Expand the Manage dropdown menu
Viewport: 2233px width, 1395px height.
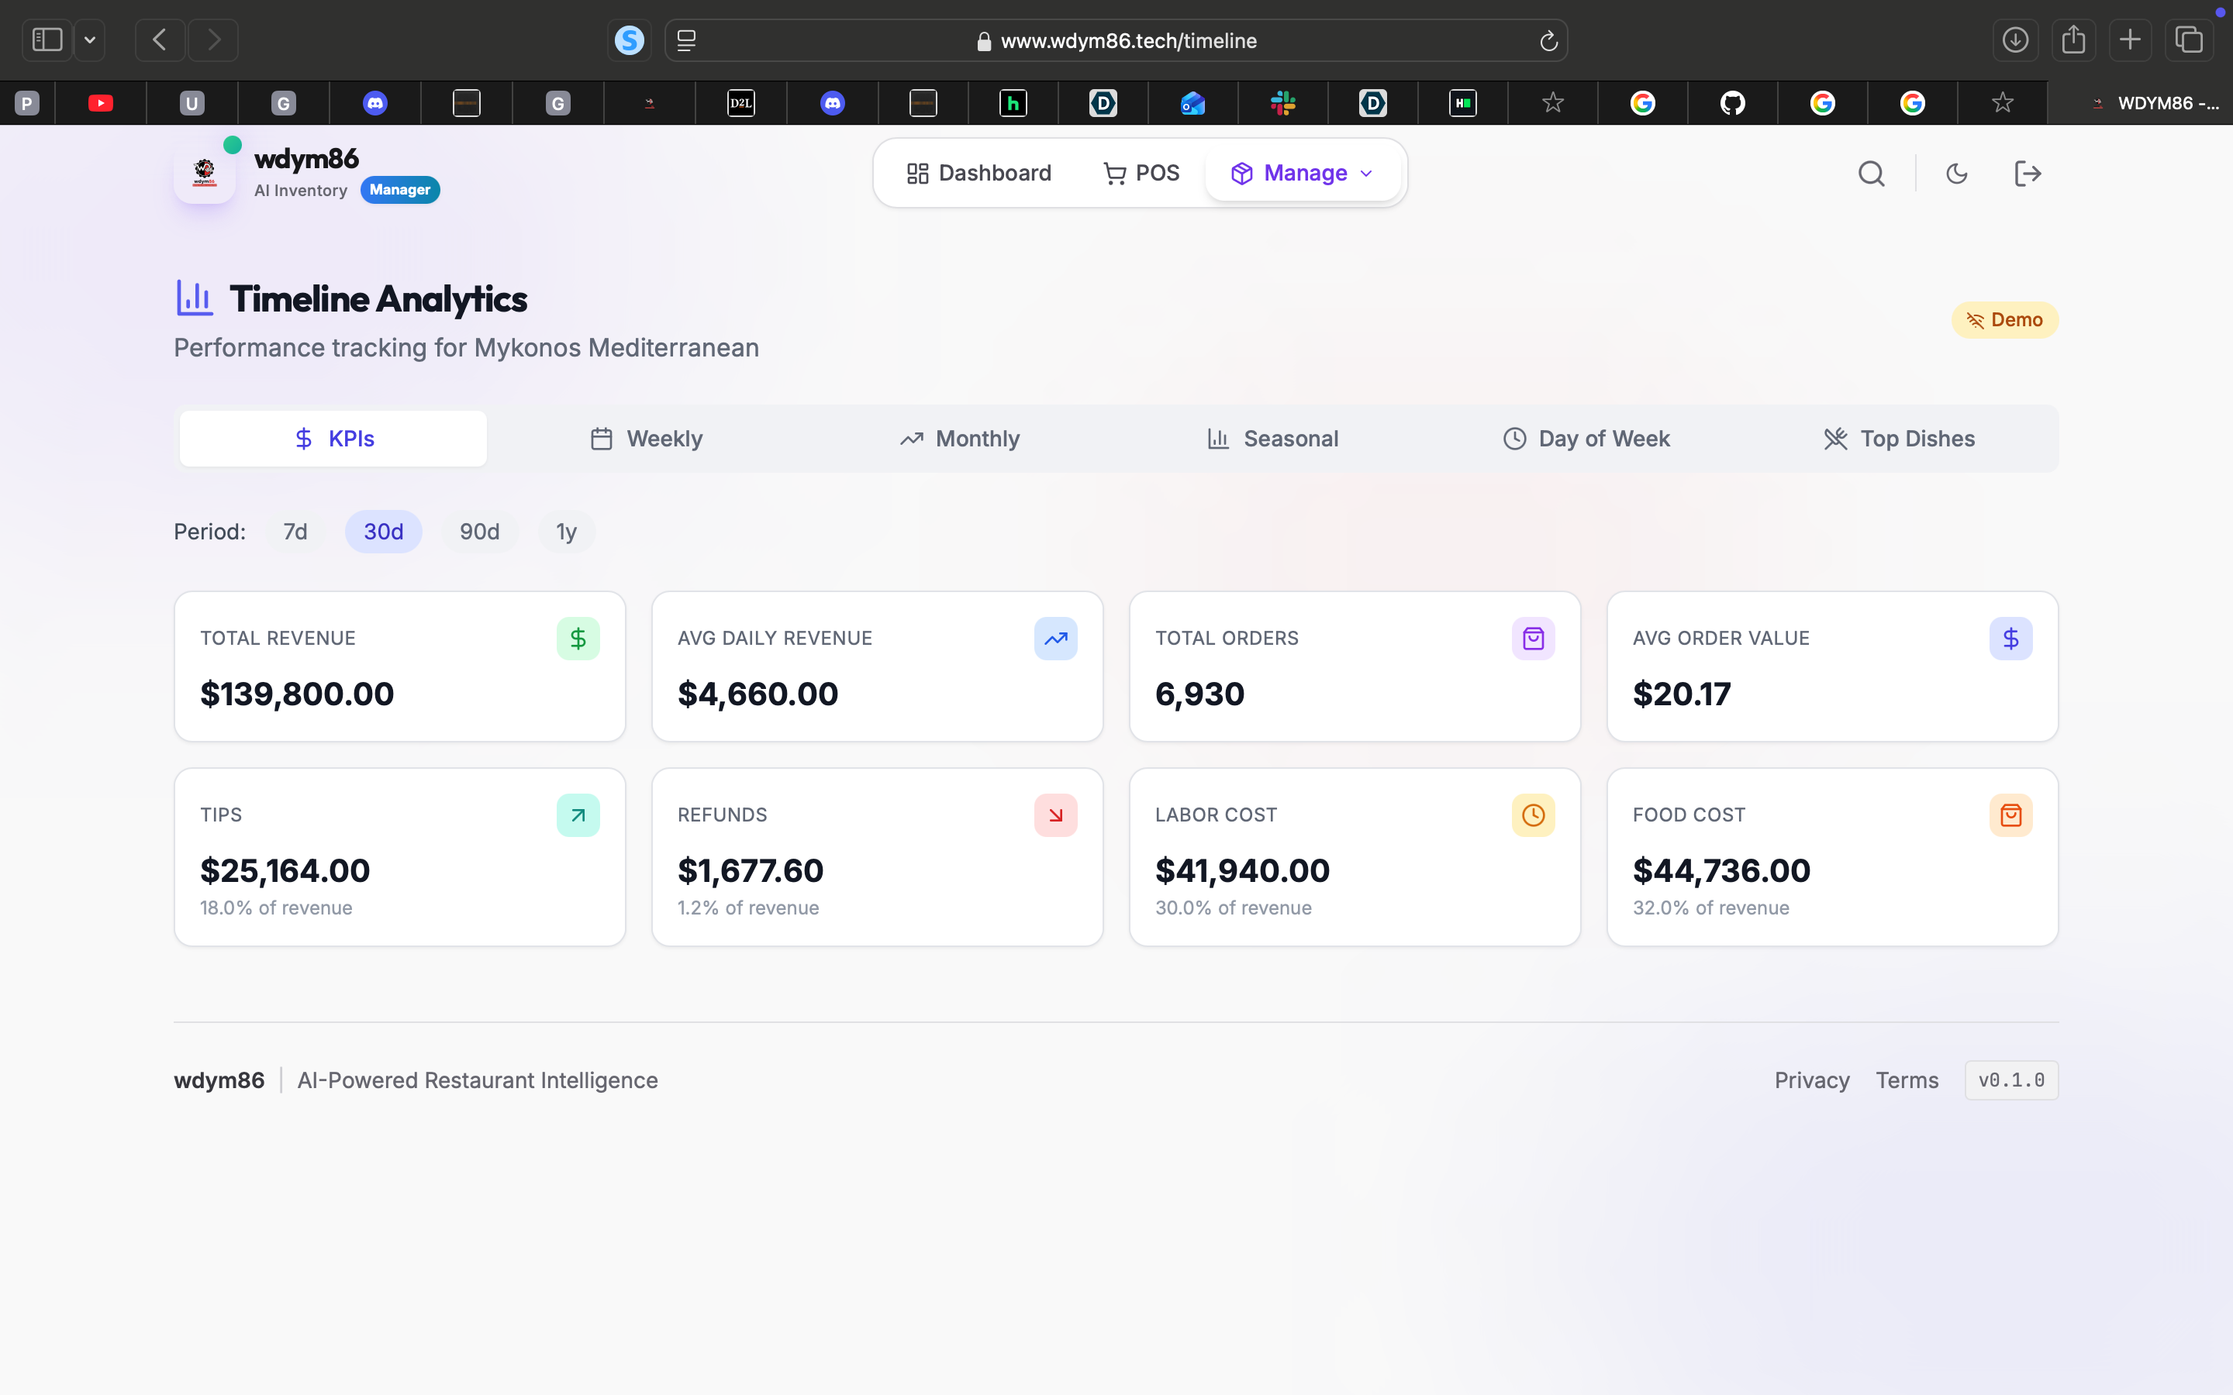tap(1303, 174)
